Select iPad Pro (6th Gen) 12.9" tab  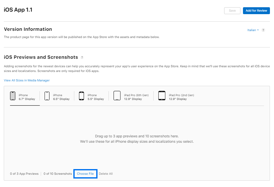click(x=136, y=97)
